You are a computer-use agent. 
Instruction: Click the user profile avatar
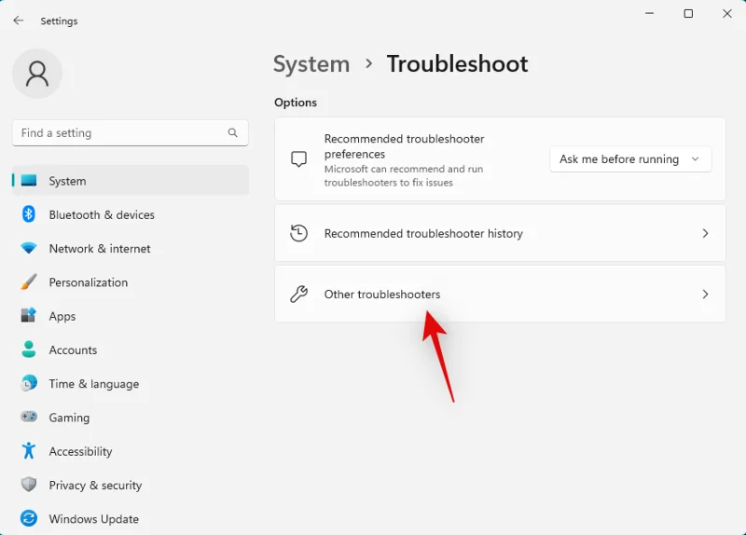[37, 74]
